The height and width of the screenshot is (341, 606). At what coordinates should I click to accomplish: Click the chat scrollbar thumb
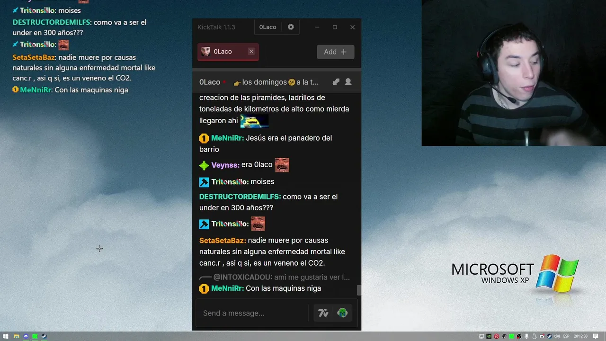[359, 290]
